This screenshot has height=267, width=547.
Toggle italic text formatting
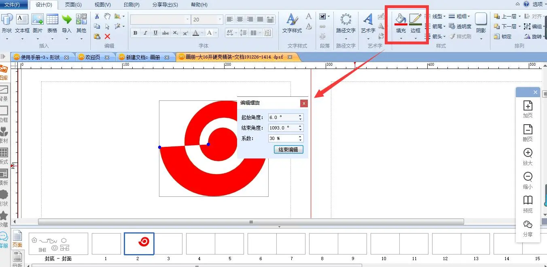[x=145, y=33]
